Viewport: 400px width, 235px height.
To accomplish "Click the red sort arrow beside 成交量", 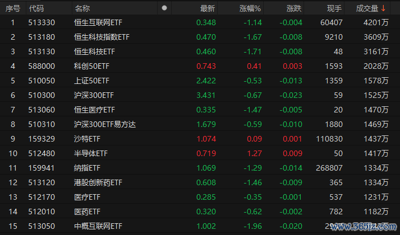I will click(383, 8).
